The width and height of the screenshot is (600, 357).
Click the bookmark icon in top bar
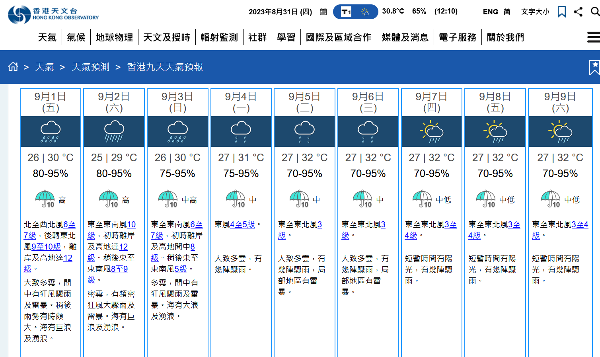click(x=561, y=12)
